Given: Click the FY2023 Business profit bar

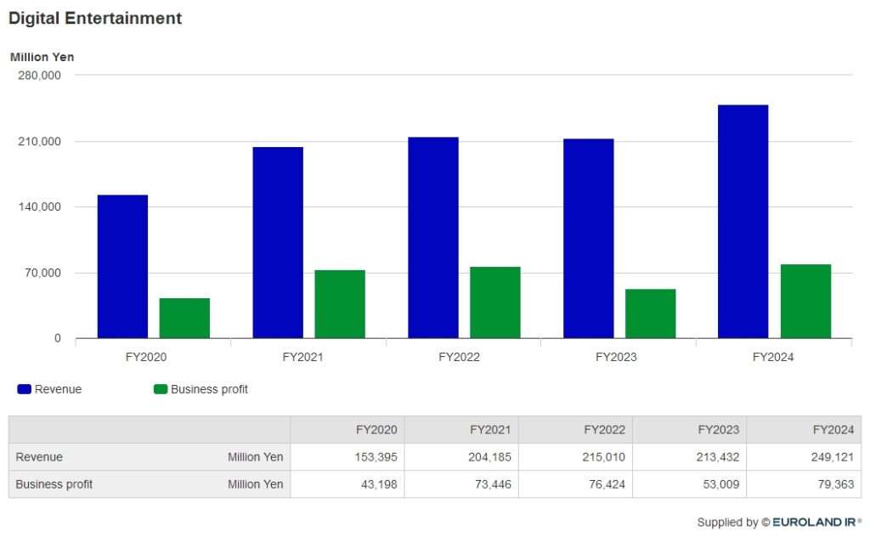Looking at the screenshot, I should point(651,314).
